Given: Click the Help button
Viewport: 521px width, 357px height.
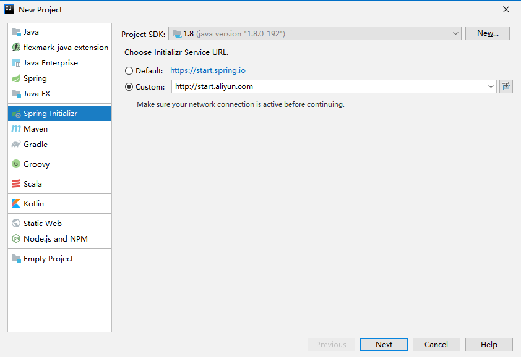Looking at the screenshot, I should (x=489, y=345).
